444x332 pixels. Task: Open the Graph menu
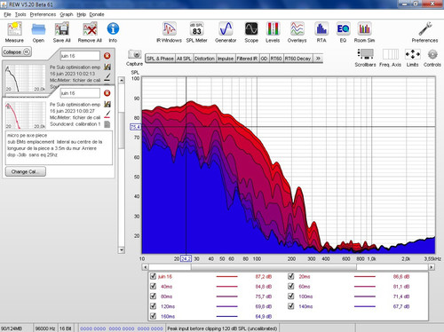click(x=67, y=14)
